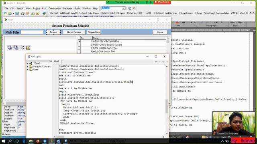Viewport: 257px width, 144px height.
Task: Switch to the ADO palette tab
Action: pyautogui.click(x=149, y=13)
